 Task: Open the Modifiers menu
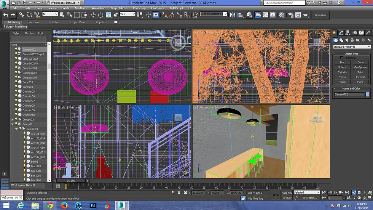point(80,8)
